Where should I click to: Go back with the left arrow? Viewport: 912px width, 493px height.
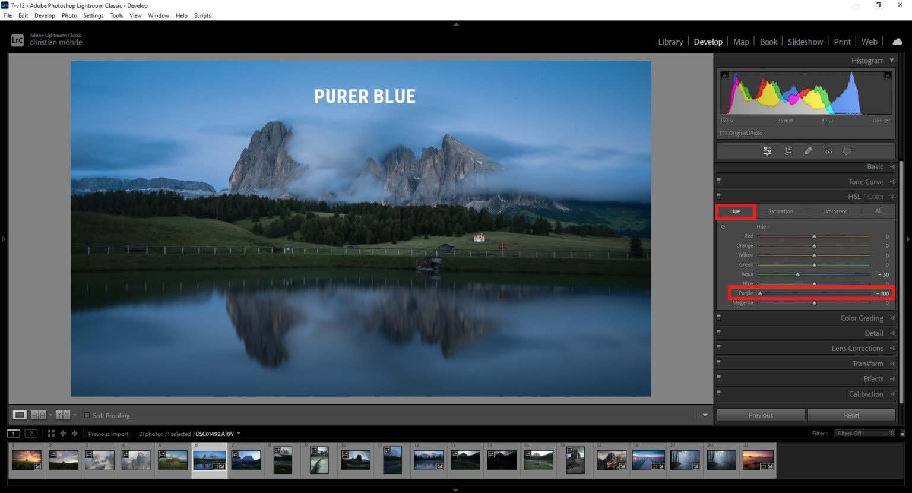coord(63,434)
